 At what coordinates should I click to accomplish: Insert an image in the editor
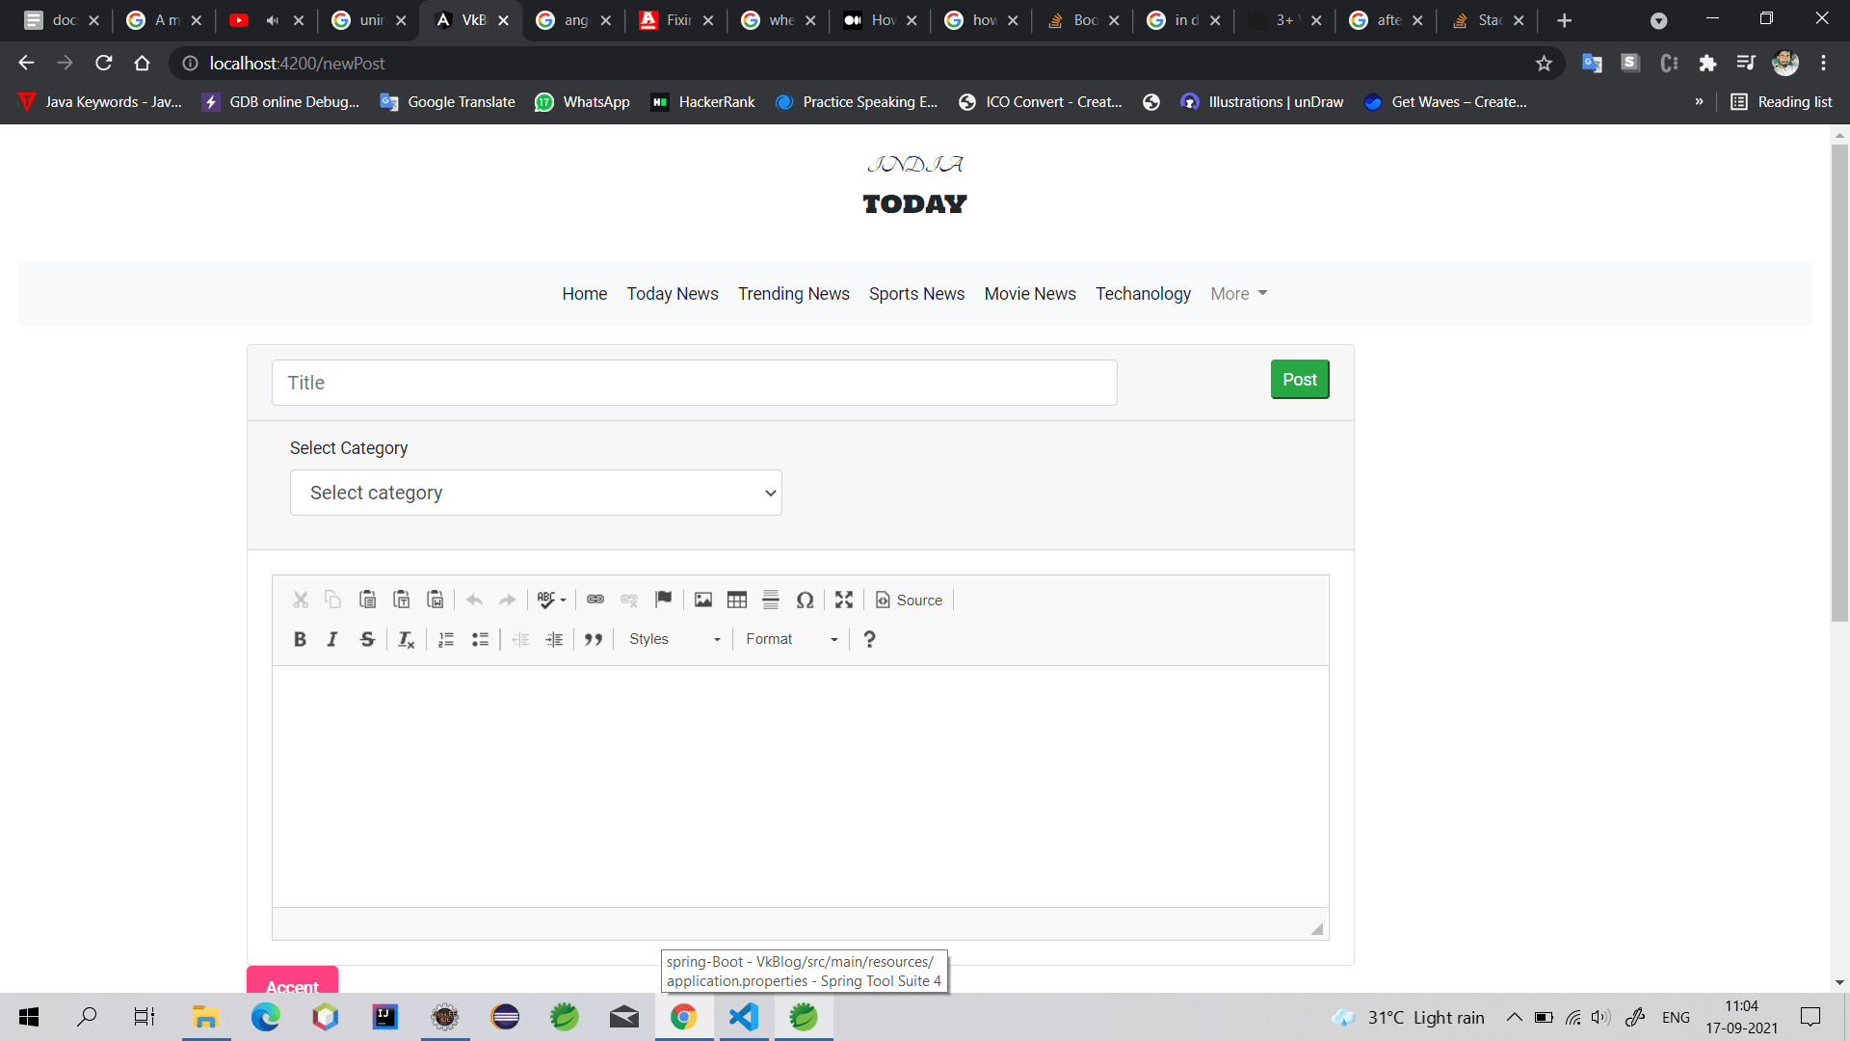[x=702, y=600]
